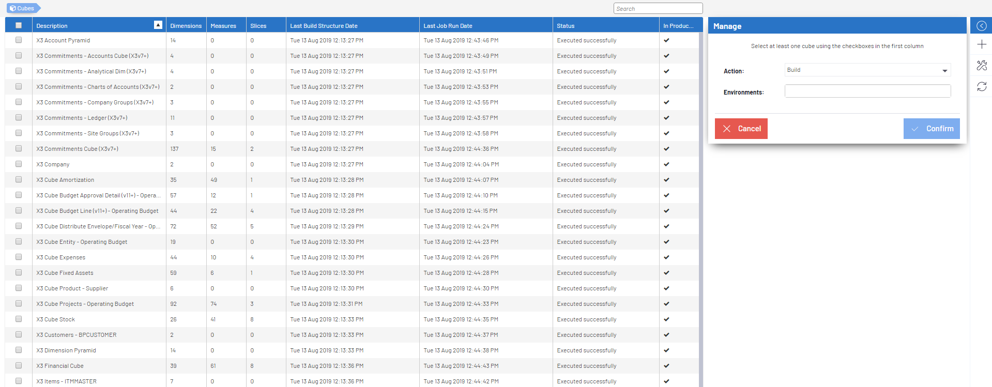Screen dimensions: 992x387
Task: Click the Confirm button
Action: [931, 129]
